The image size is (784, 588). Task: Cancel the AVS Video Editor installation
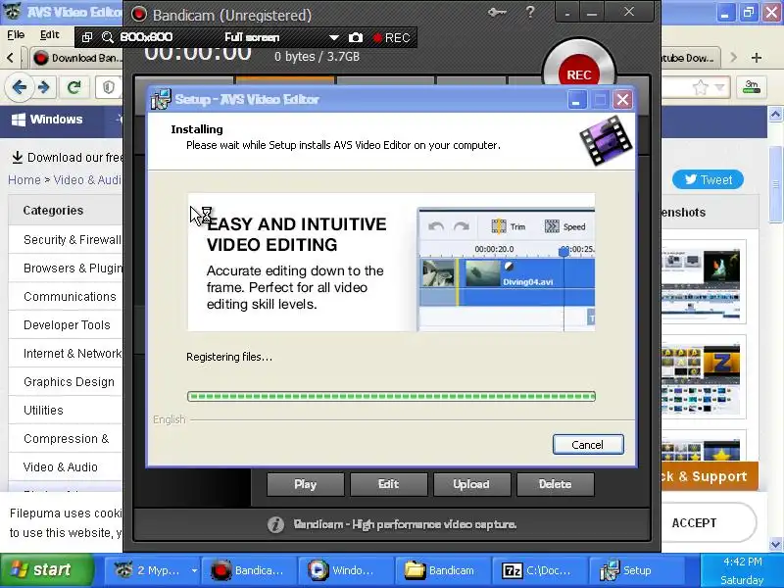tap(588, 445)
